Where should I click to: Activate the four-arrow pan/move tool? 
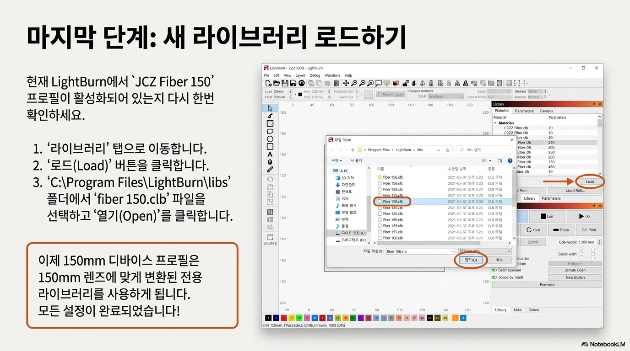tap(346, 83)
